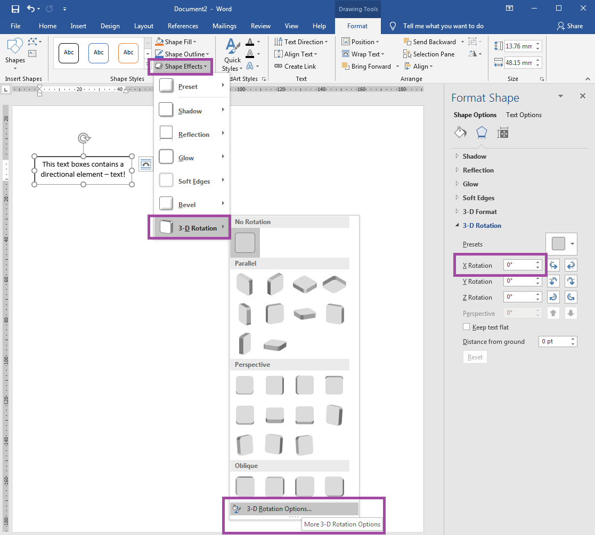Screen dimensions: 595x535
Task: Enable the Keep text flat checkbox
Action: pyautogui.click(x=467, y=327)
